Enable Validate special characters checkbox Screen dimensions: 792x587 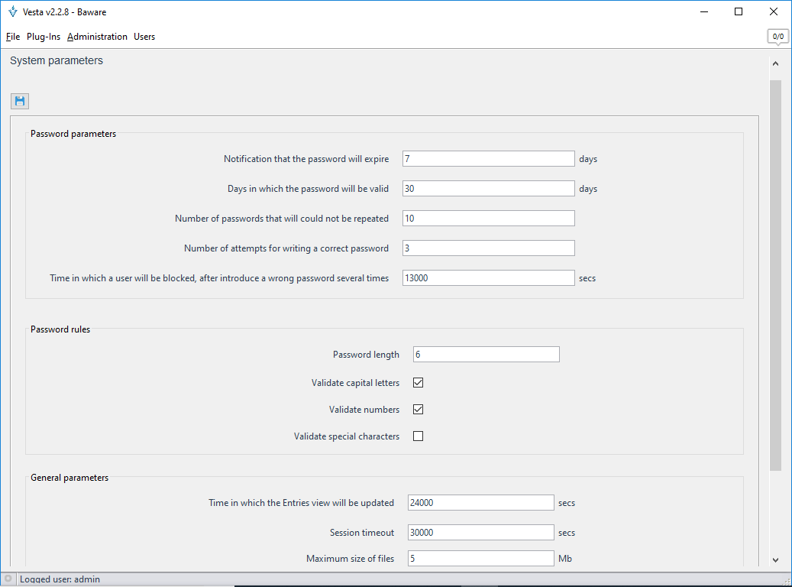(418, 436)
